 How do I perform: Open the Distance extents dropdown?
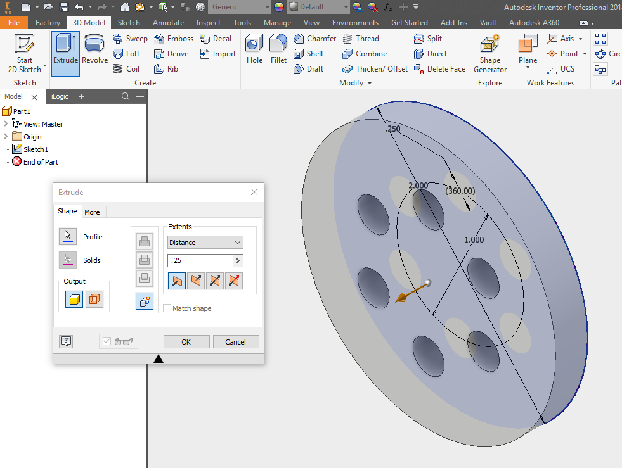(x=205, y=243)
